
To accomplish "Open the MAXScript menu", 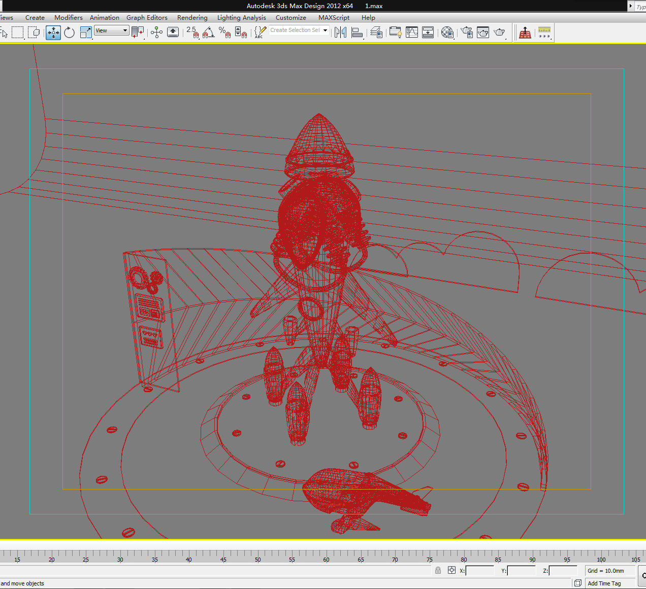I will [334, 18].
